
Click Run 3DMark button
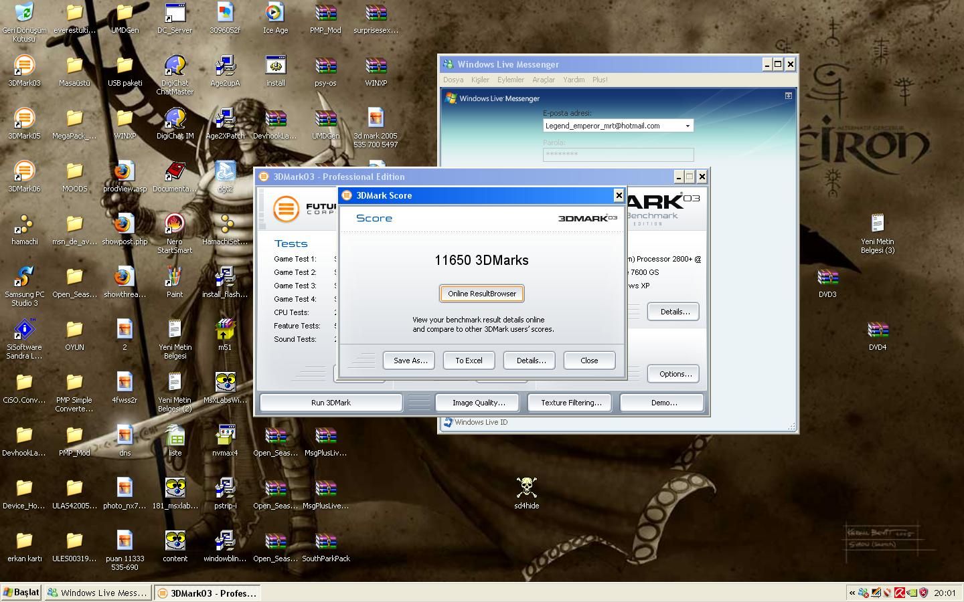(x=331, y=403)
